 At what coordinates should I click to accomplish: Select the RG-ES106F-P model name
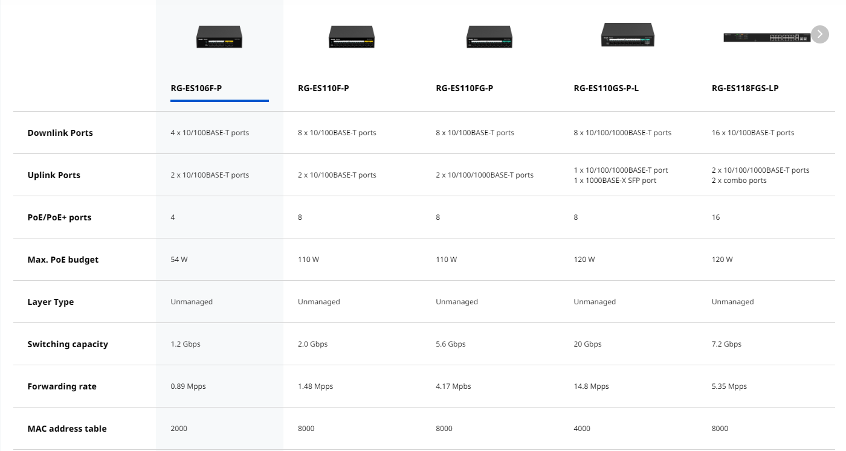(196, 88)
